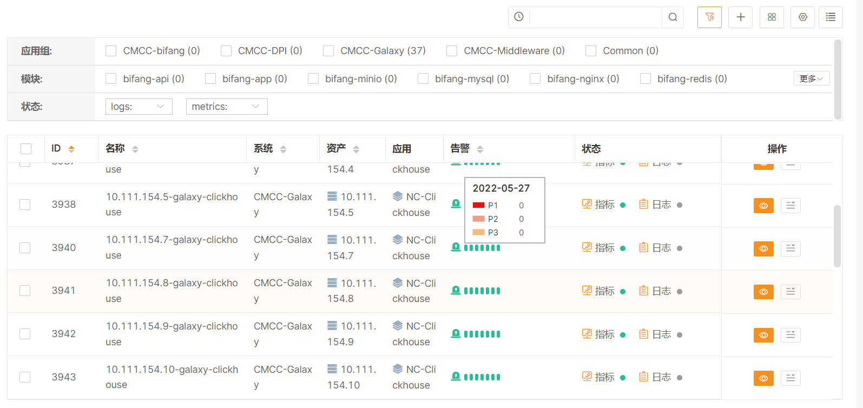Open the logs status dropdown
The width and height of the screenshot is (863, 408).
pos(139,107)
